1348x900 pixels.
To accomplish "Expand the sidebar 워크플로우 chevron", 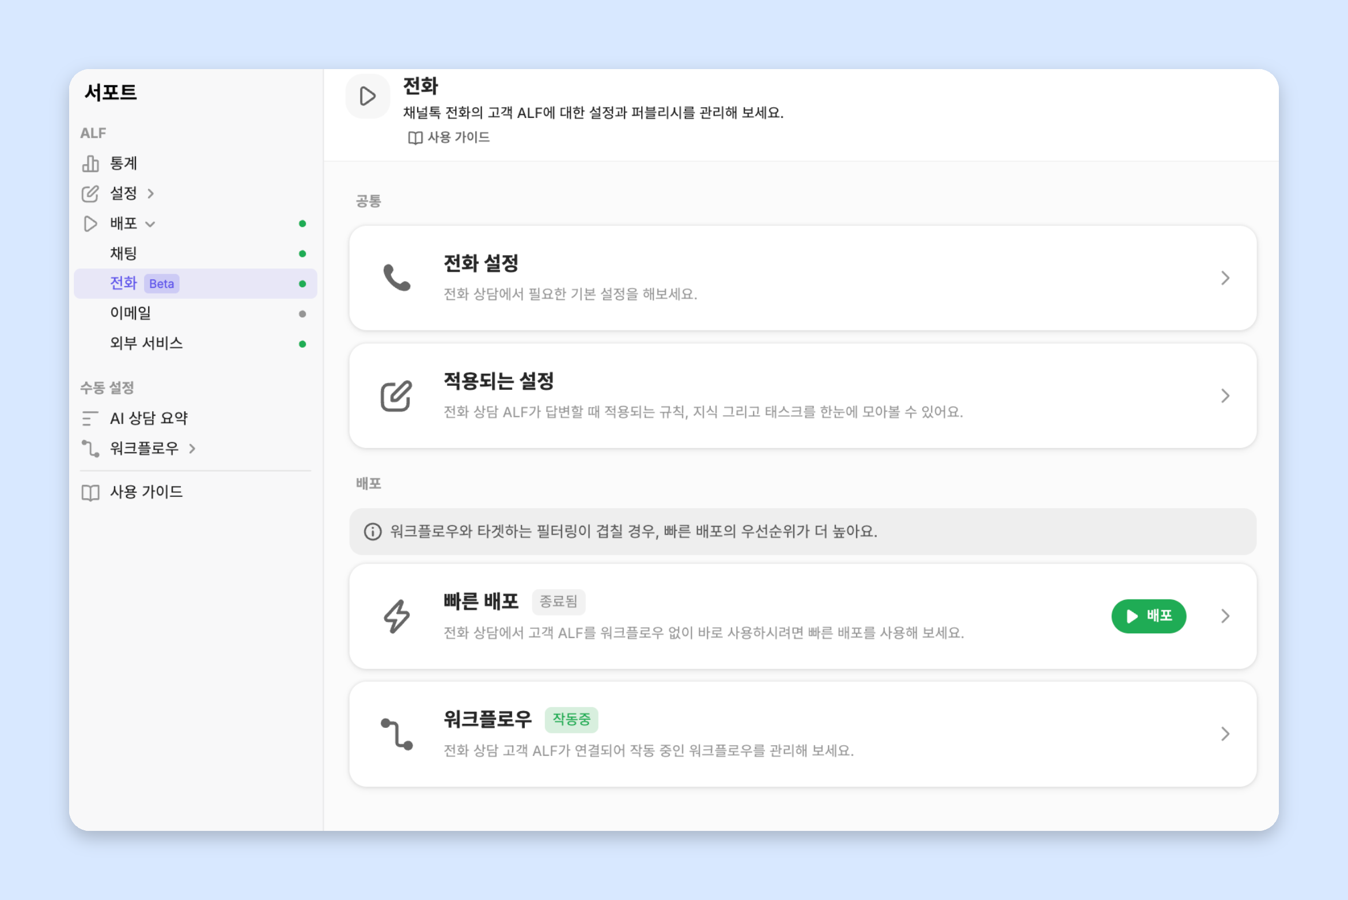I will click(x=192, y=449).
